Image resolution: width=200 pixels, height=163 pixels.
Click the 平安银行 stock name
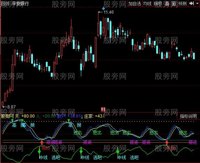pyautogui.click(x=20, y=3)
